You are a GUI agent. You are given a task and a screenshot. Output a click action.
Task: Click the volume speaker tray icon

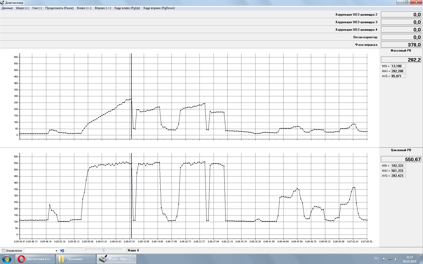click(396, 259)
